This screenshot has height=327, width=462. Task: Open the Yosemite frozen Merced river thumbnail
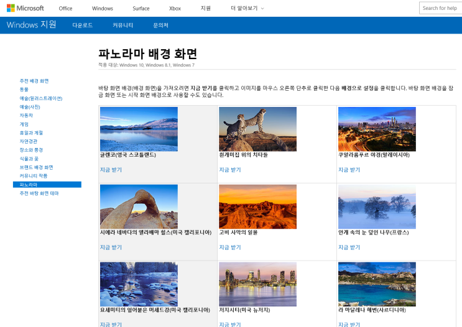tap(139, 284)
